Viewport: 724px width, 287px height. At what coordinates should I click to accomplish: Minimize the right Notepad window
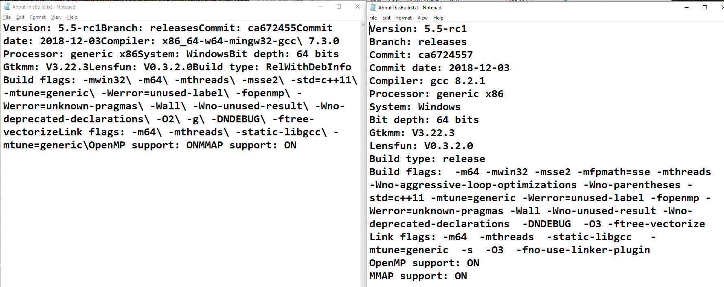tap(687, 7)
